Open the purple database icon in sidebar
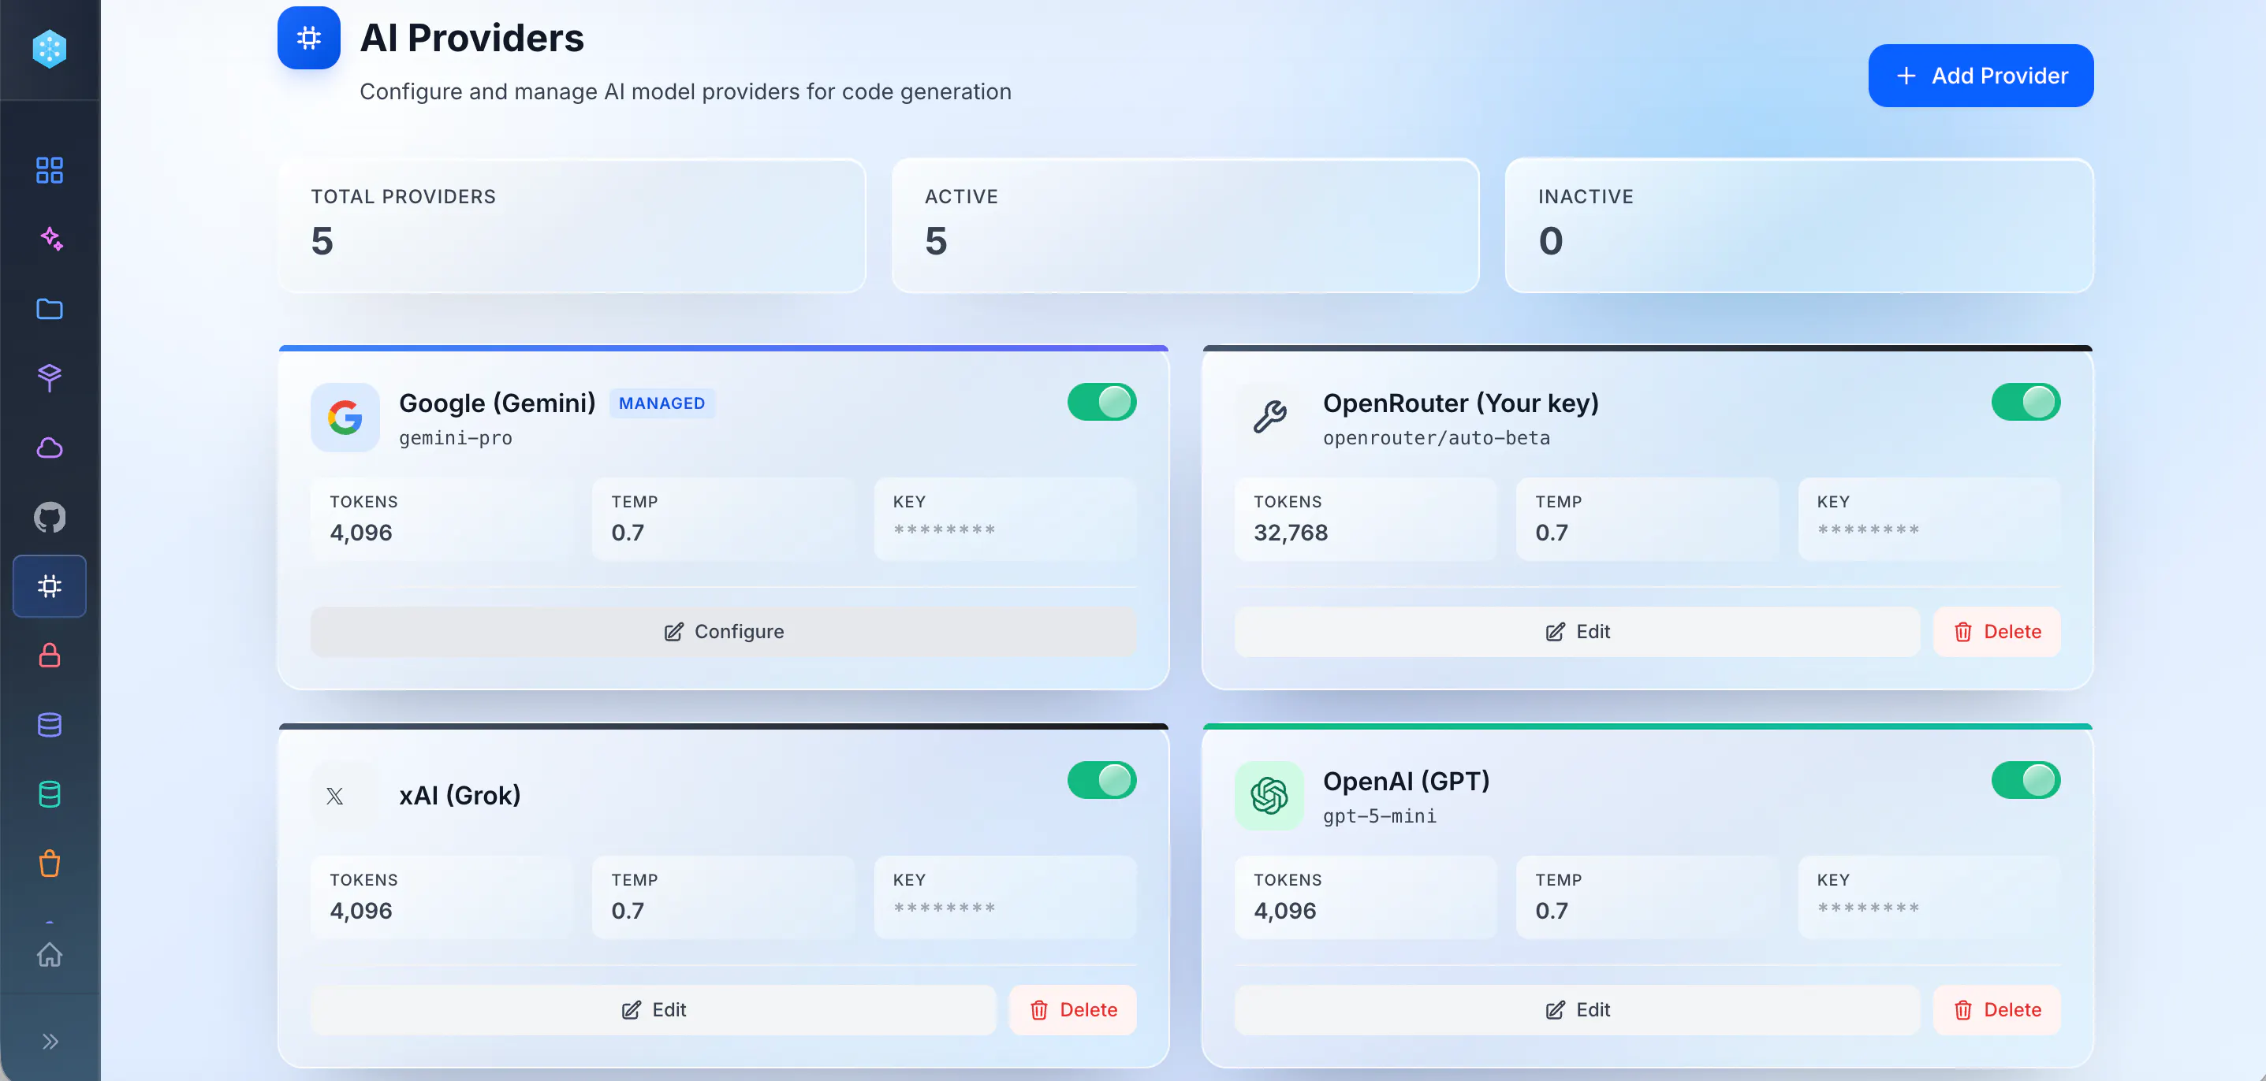Screen dimensions: 2266x1081 pos(49,725)
